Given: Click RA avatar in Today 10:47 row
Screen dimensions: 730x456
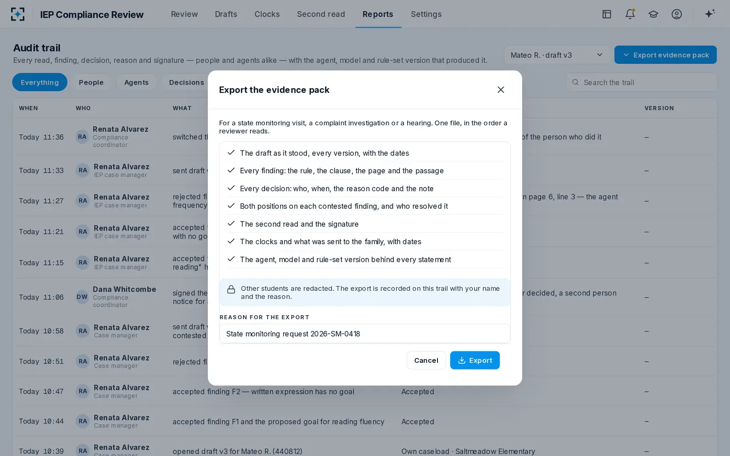Looking at the screenshot, I should 83,391.
